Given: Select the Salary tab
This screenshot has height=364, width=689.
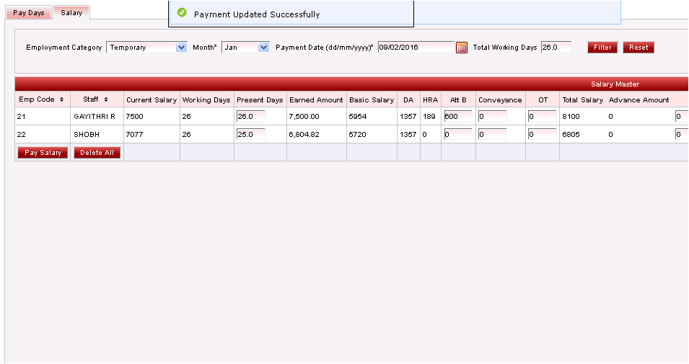Looking at the screenshot, I should (71, 13).
